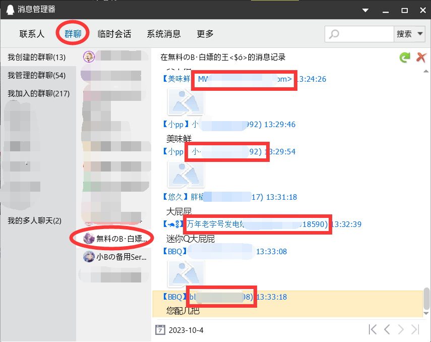Open the 临时会话 tab
Image resolution: width=431 pixels, height=342 pixels.
tap(114, 34)
